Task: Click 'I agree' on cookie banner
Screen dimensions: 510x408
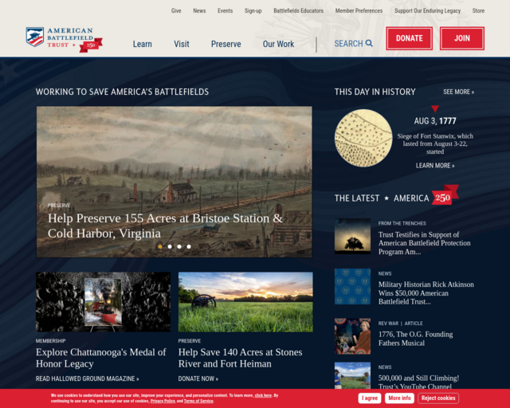Action: click(x=370, y=398)
